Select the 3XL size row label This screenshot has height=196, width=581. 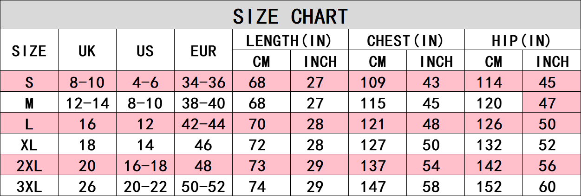(29, 187)
